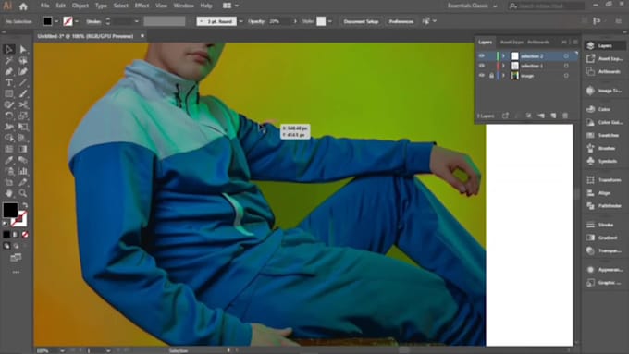Open brush definition 3 pt. Round dropdown
The width and height of the screenshot is (629, 354).
(240, 21)
